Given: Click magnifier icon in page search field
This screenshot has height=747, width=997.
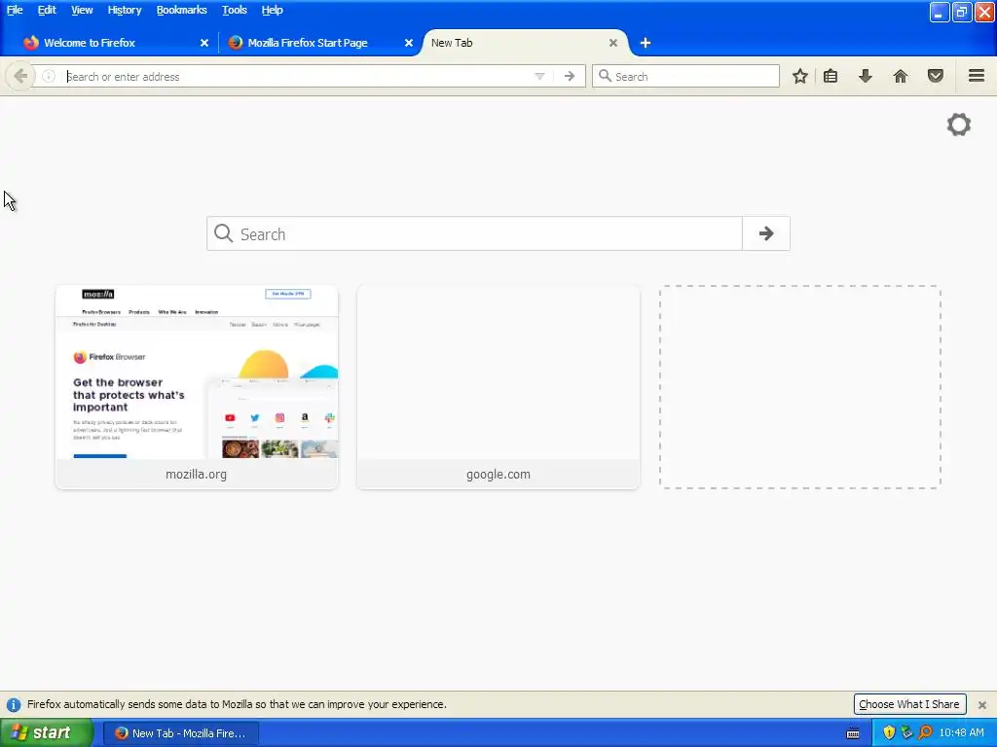Looking at the screenshot, I should [223, 233].
